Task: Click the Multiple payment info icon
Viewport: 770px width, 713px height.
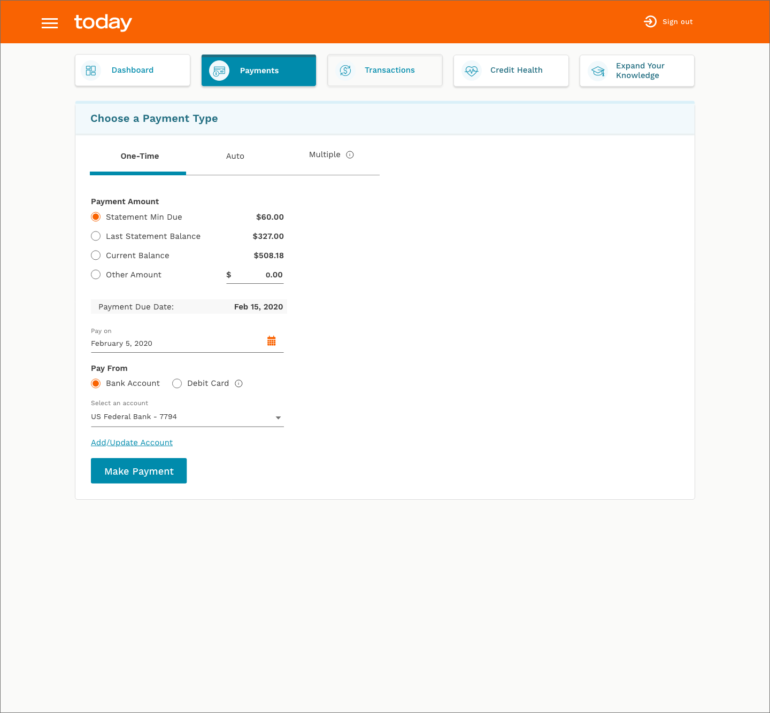Action: click(x=350, y=154)
